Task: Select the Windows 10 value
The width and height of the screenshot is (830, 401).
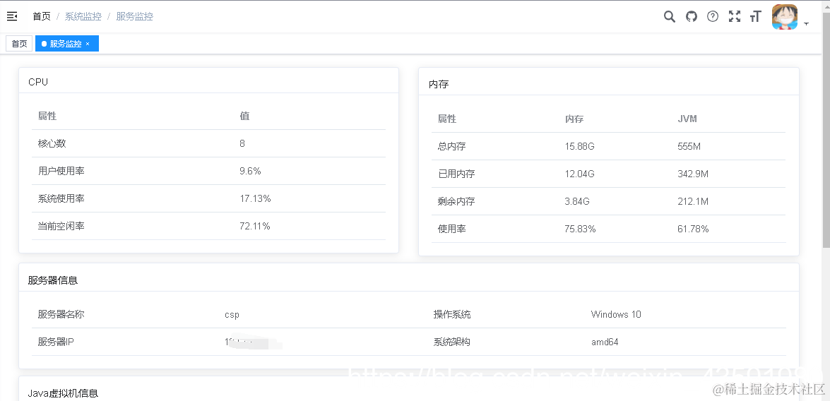Action: [x=616, y=314]
